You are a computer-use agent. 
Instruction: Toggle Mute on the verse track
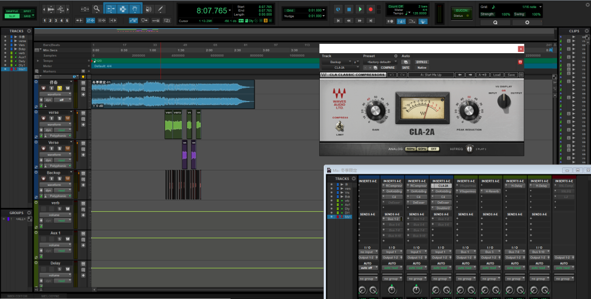click(x=68, y=118)
